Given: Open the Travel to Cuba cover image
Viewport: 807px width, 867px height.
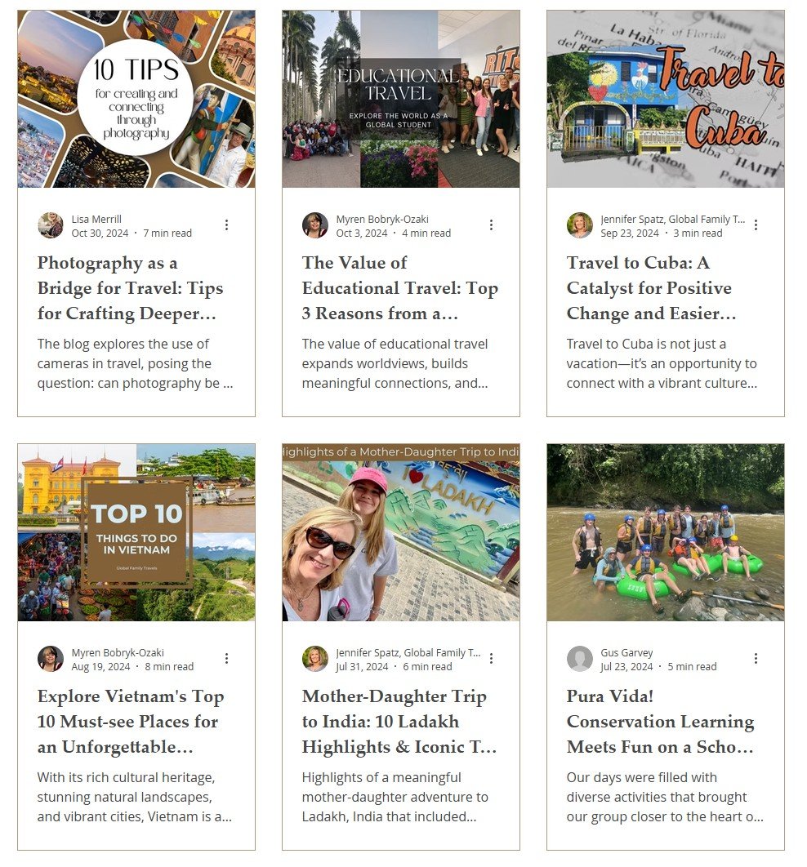Looking at the screenshot, I should click(666, 99).
